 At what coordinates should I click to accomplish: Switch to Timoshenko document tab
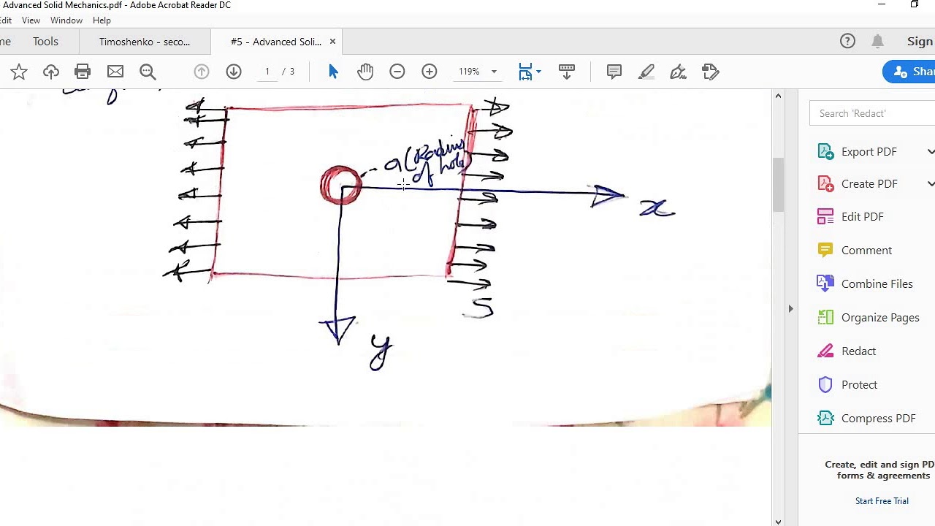pyautogui.click(x=145, y=42)
